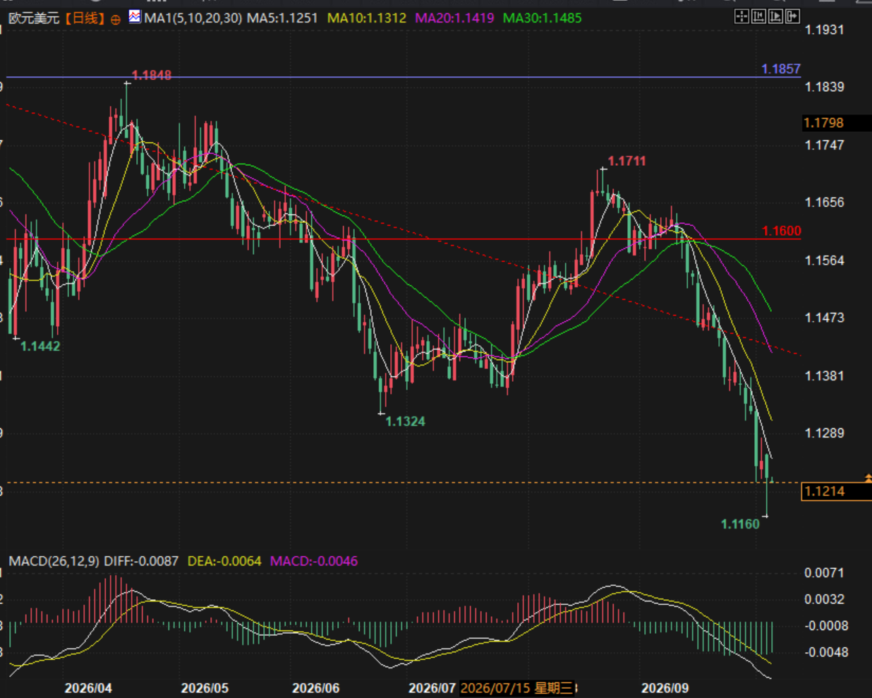Open the 日线 period selector
This screenshot has height=698, width=872.
(85, 18)
